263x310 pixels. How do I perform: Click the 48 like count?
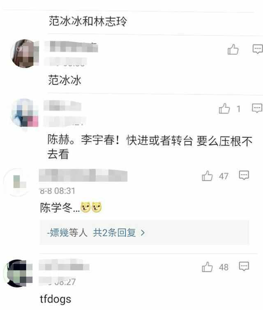(x=224, y=267)
